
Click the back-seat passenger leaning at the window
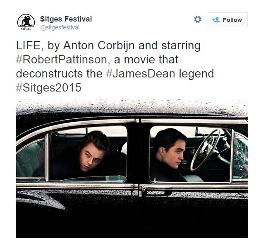[88, 155]
